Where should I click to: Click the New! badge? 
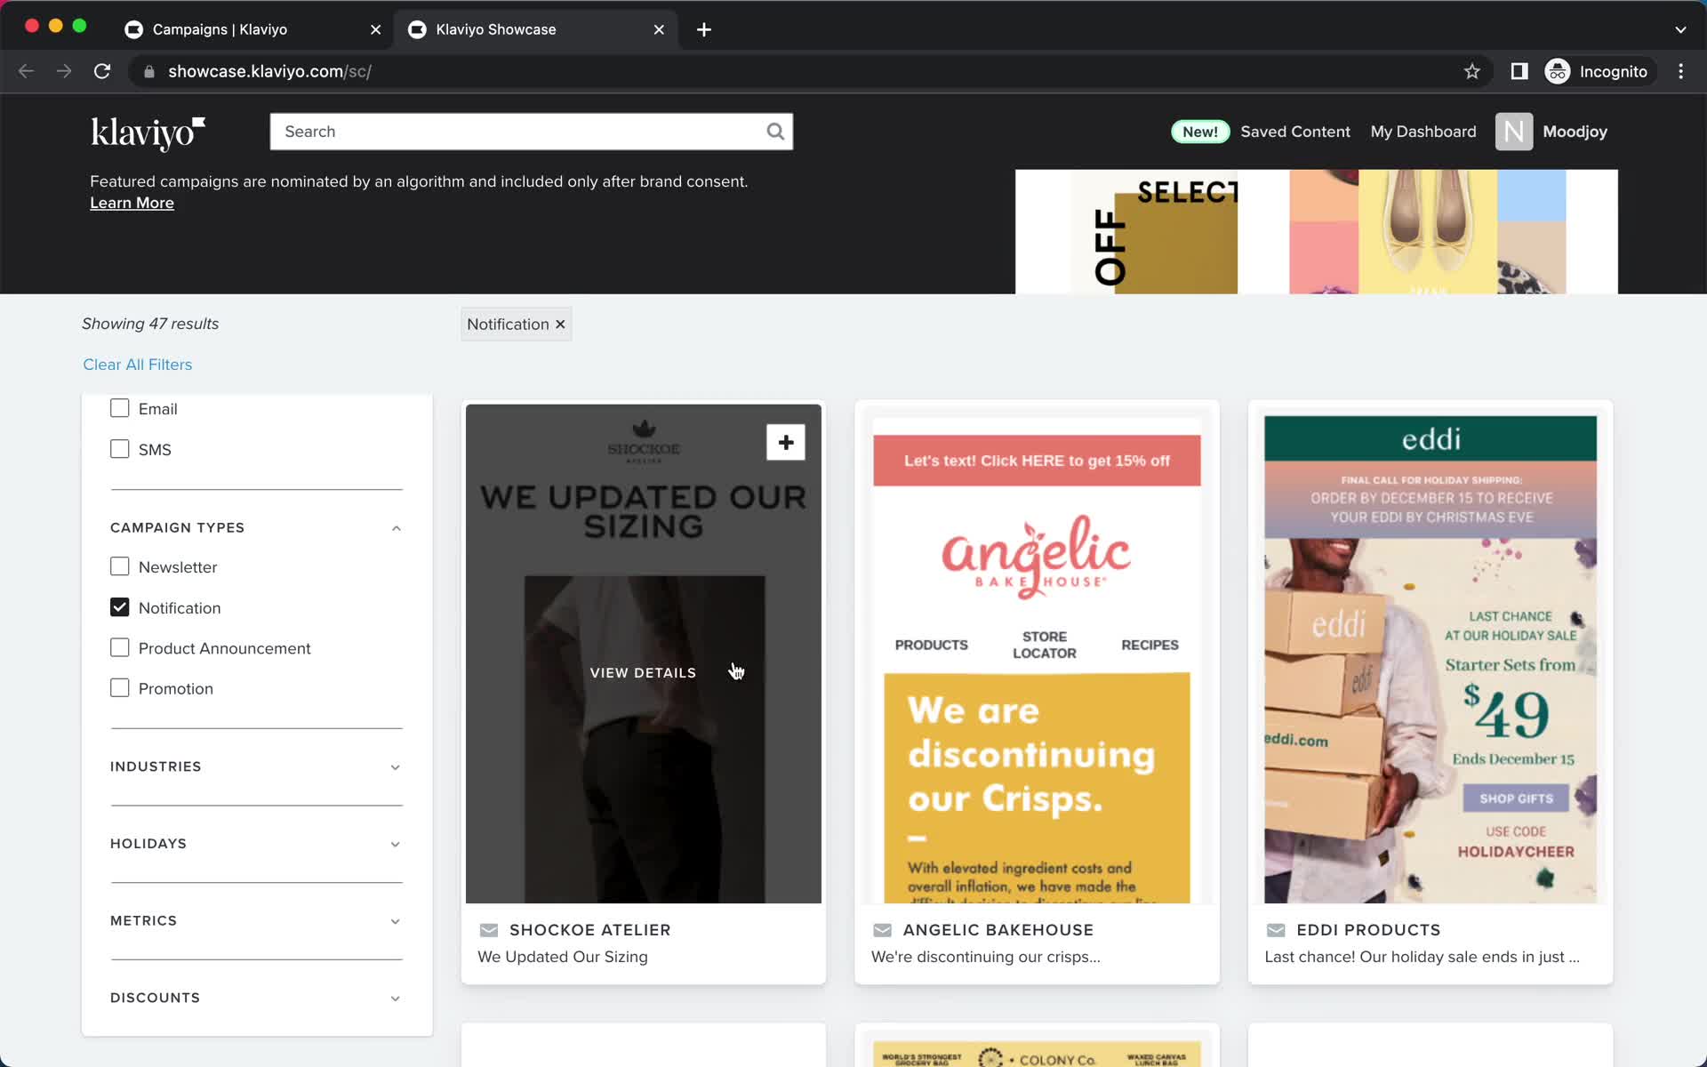[x=1199, y=132]
